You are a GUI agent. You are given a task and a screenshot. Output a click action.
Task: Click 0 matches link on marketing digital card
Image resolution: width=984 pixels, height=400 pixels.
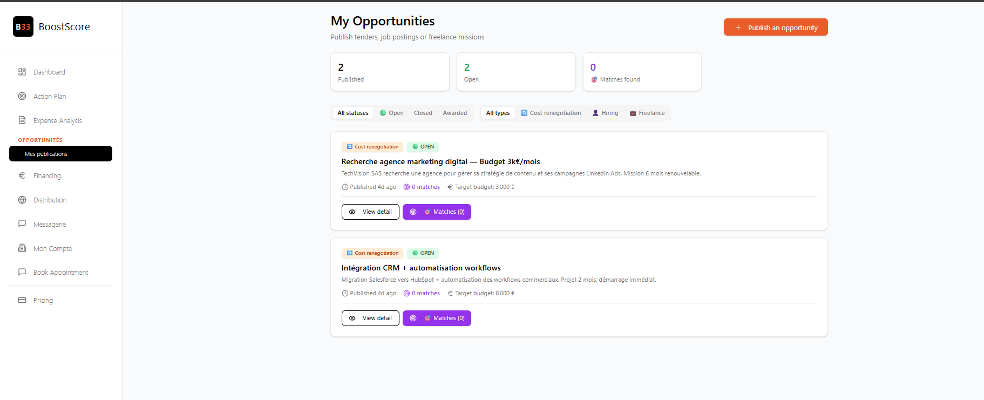tap(422, 187)
